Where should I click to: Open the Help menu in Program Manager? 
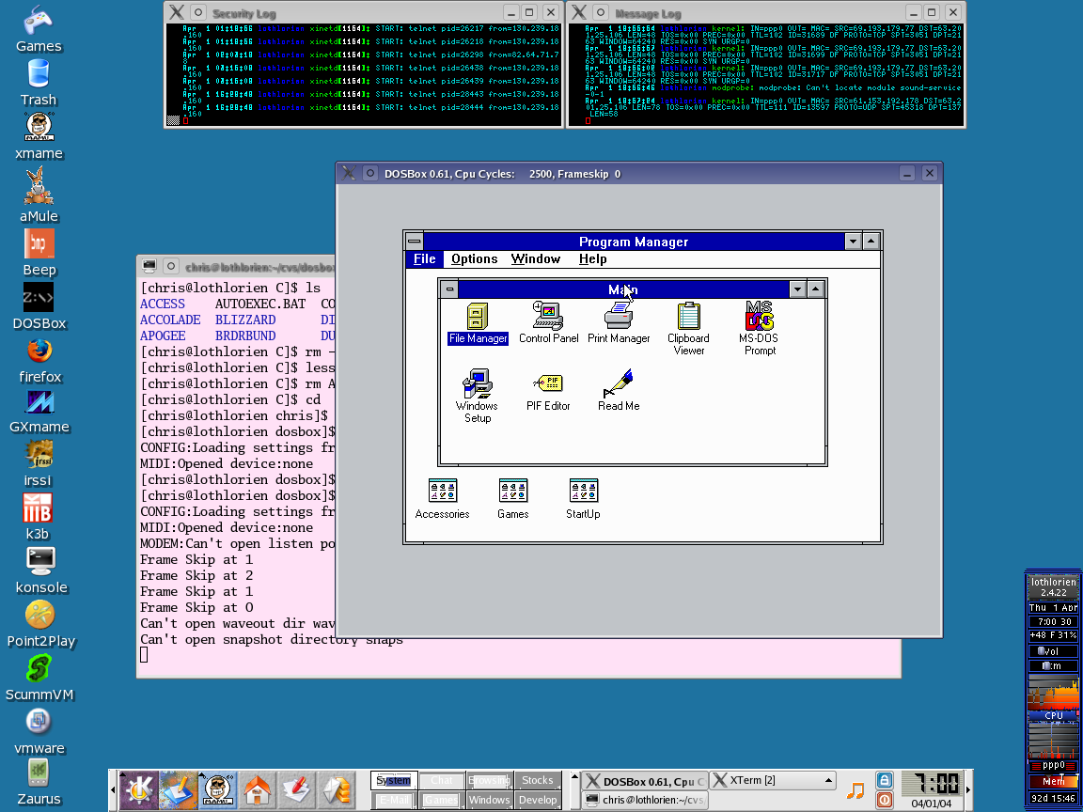point(592,259)
